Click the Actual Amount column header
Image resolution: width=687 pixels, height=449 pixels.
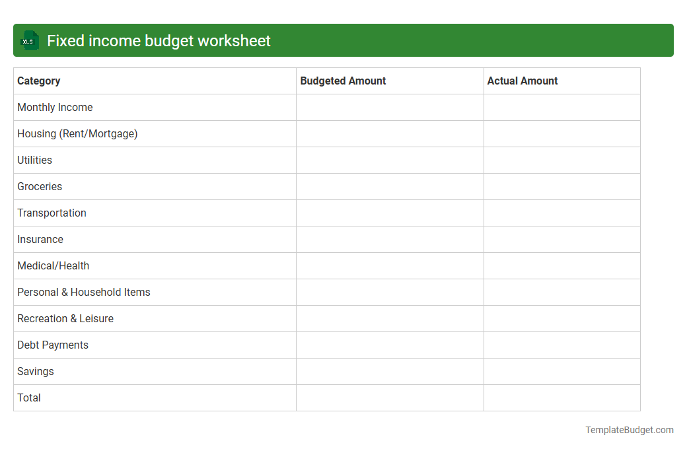(523, 81)
